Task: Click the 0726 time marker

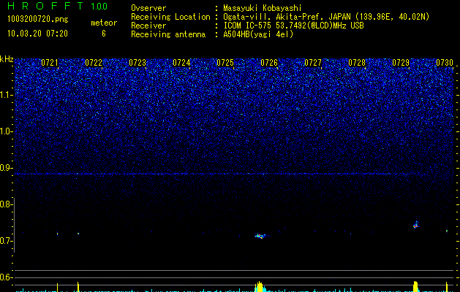Action: coord(269,63)
